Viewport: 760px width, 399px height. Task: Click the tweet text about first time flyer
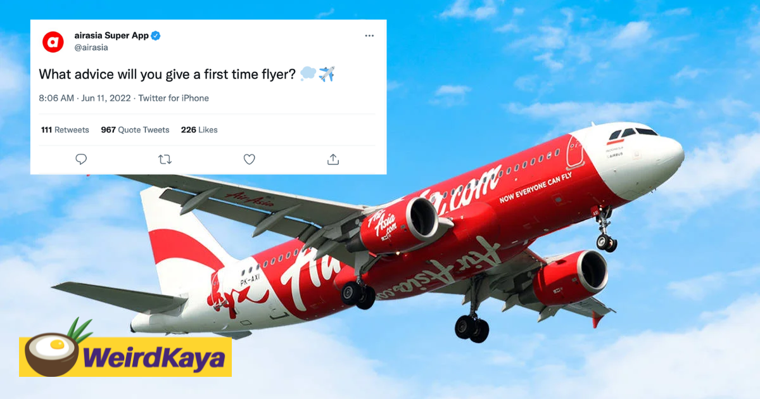tap(168, 74)
